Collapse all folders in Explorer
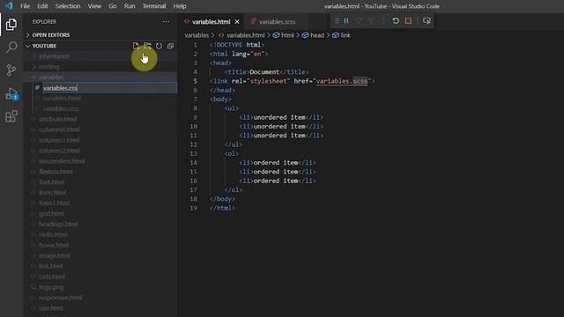 170,46
